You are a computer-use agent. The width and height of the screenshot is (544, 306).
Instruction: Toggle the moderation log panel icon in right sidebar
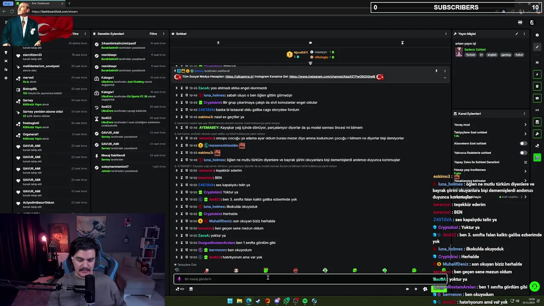point(537,86)
